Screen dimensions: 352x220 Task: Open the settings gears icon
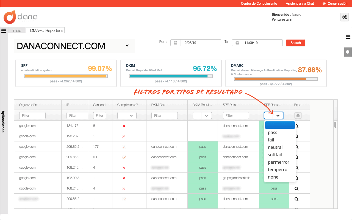[x=344, y=17]
